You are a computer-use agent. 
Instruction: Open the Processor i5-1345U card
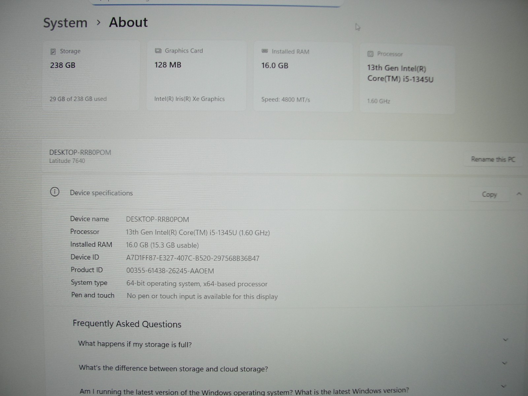407,79
